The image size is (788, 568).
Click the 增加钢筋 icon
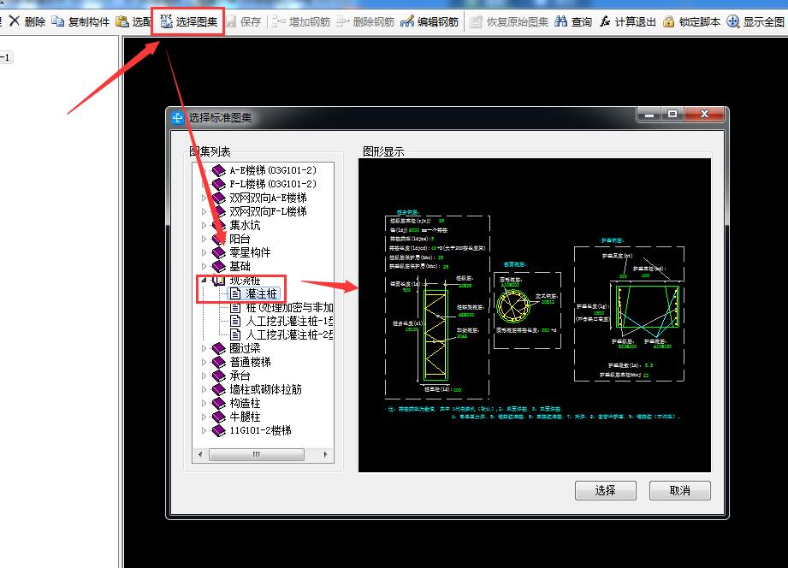pos(278,21)
